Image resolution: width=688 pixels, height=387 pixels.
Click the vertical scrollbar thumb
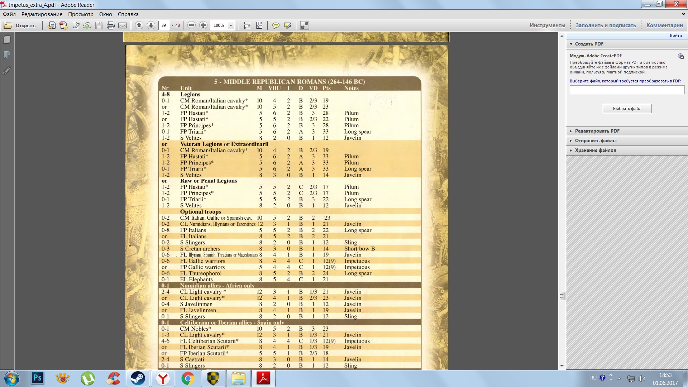[x=562, y=296]
